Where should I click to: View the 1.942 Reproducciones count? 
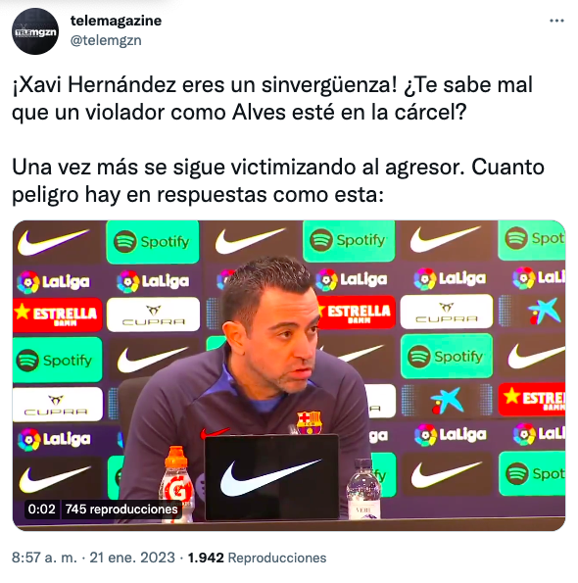click(x=257, y=558)
